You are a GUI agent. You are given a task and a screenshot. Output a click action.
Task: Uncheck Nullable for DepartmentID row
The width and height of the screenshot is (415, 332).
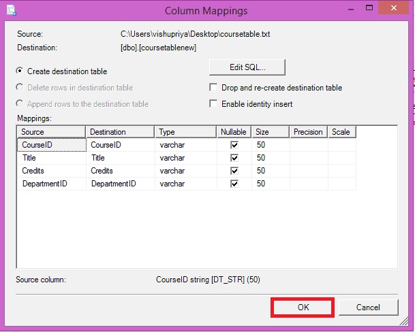(x=234, y=184)
